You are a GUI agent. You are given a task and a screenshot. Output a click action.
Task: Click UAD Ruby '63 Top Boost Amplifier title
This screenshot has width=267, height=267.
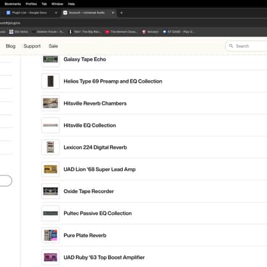(x=104, y=258)
